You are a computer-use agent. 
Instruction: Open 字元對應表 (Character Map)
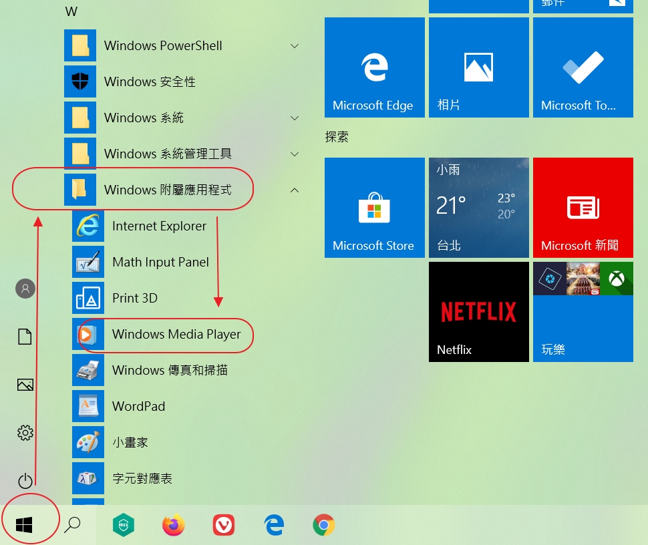[x=142, y=478]
